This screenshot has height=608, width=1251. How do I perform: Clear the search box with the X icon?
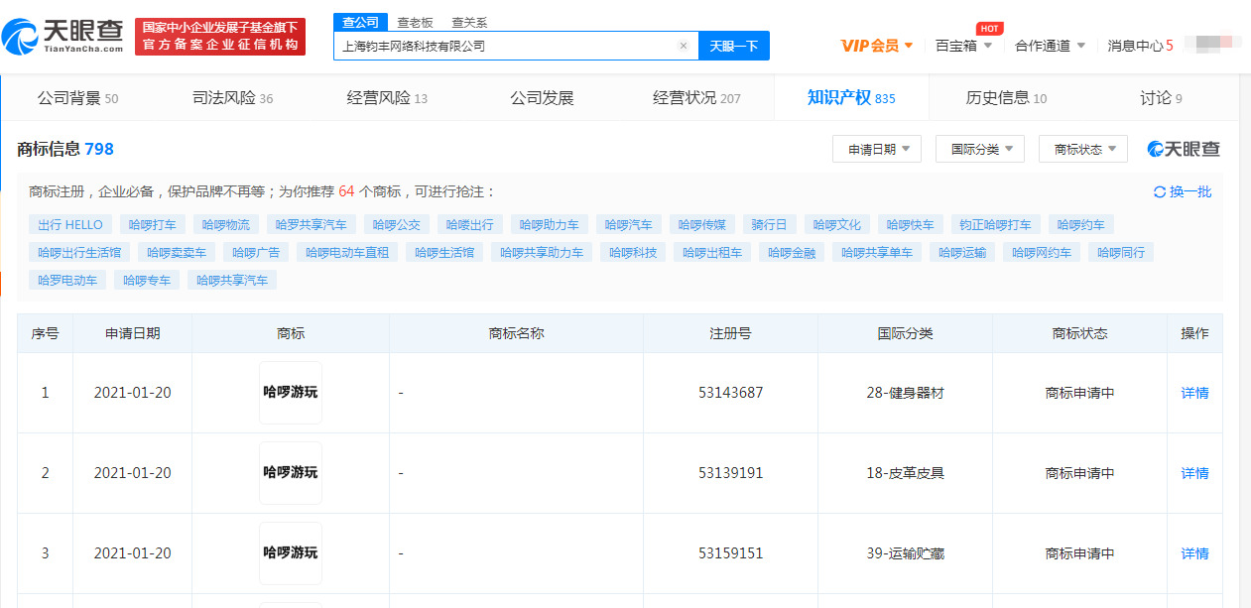[x=684, y=46]
